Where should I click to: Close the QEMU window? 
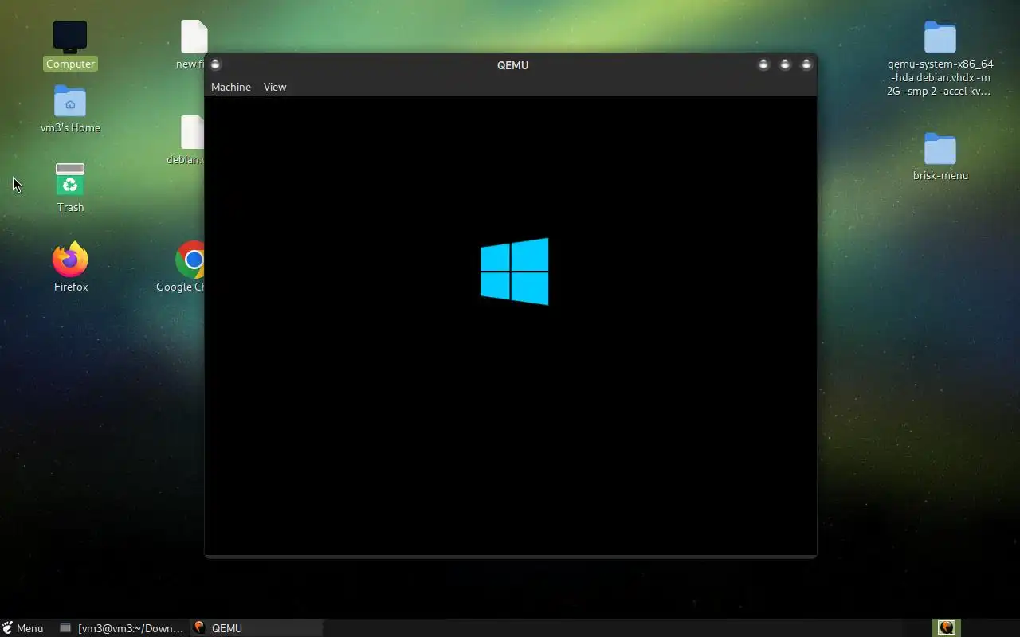806,64
